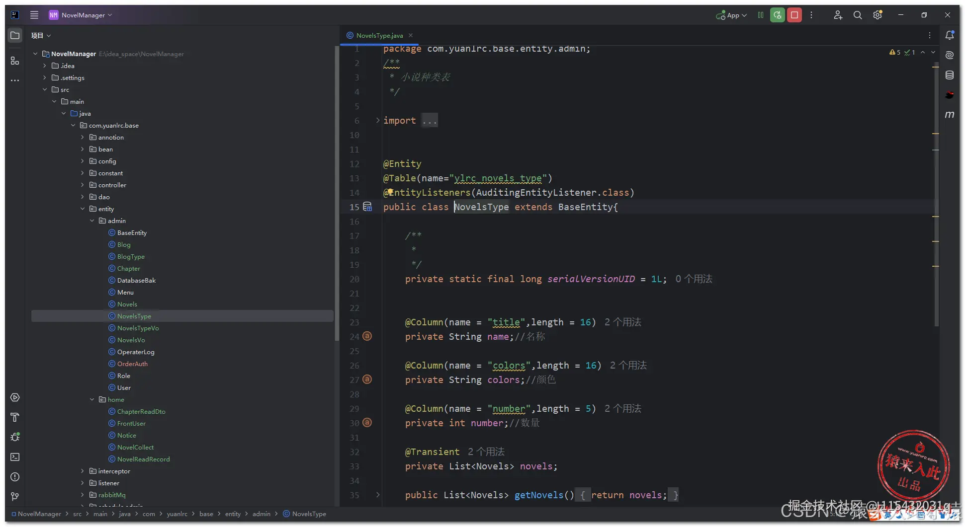965x527 pixels.
Task: Open the ChapterReadDto class
Action: [x=141, y=411]
